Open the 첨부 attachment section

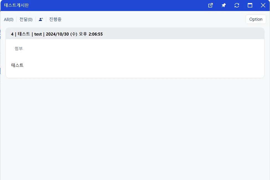(19, 49)
